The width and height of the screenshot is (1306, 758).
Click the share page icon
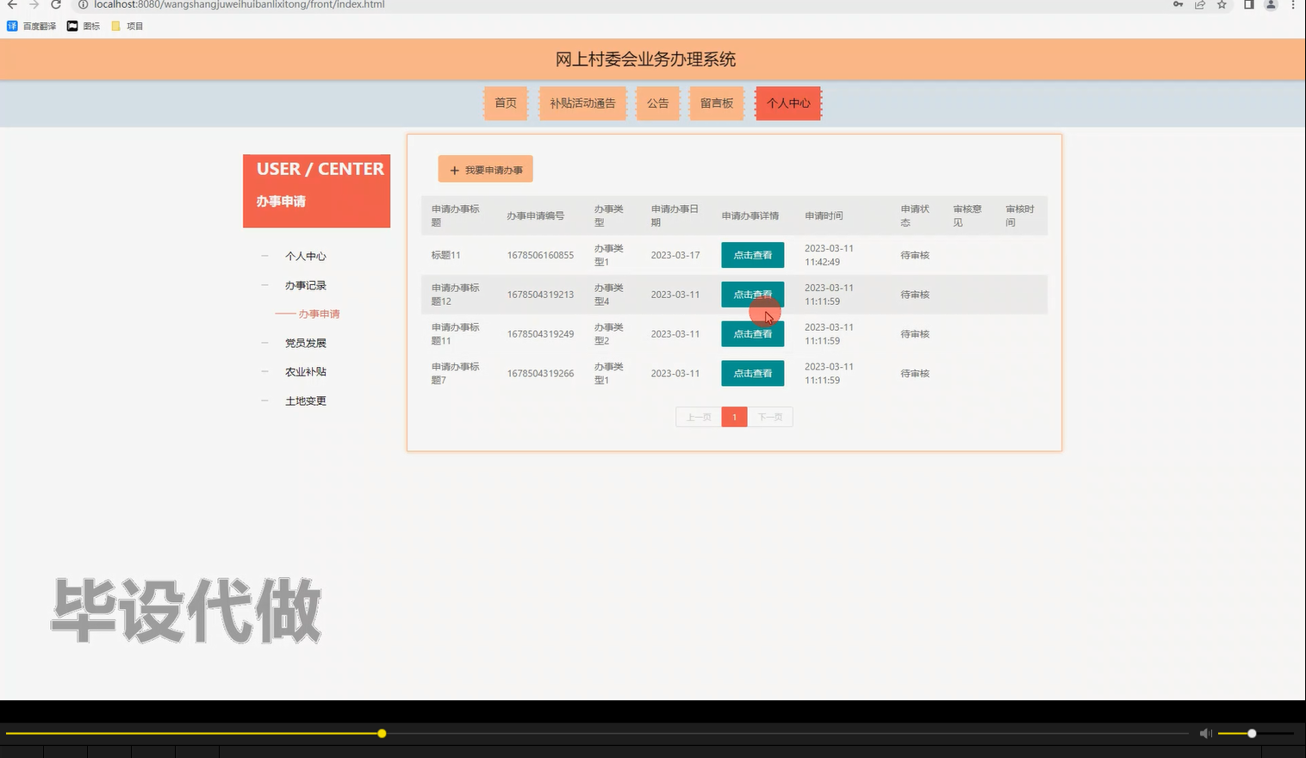tap(1200, 4)
